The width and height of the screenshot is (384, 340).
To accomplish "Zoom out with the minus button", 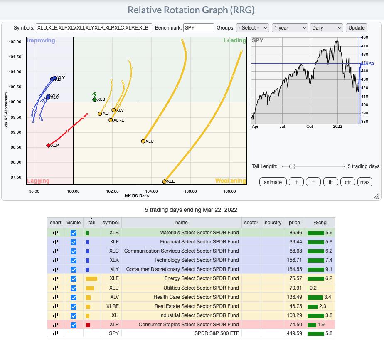I will 313,182.
